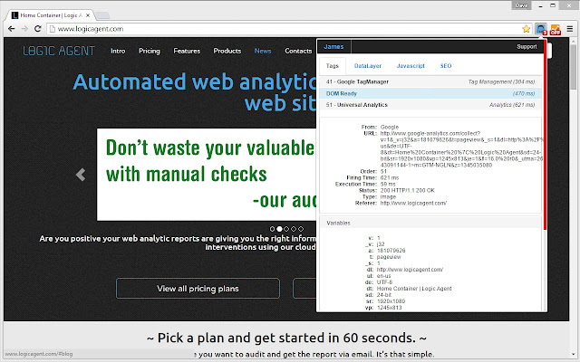Image resolution: width=580 pixels, height=362 pixels.
Task: Go forward with the browser forward arrow
Action: coord(24,29)
